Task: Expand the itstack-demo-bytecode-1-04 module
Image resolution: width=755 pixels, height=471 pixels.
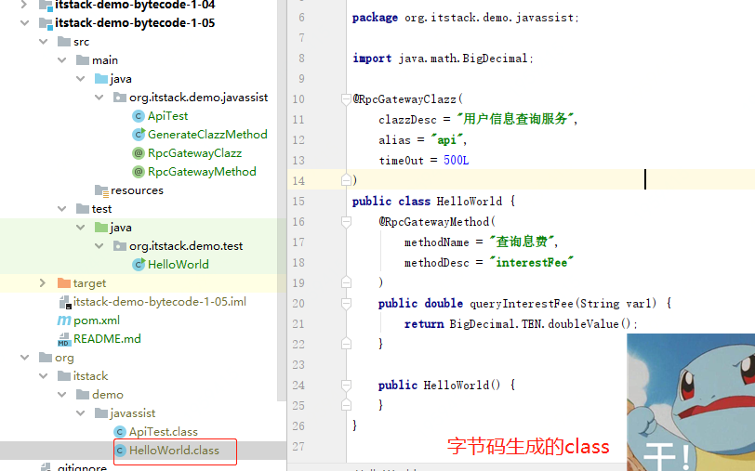Action: pyautogui.click(x=24, y=5)
